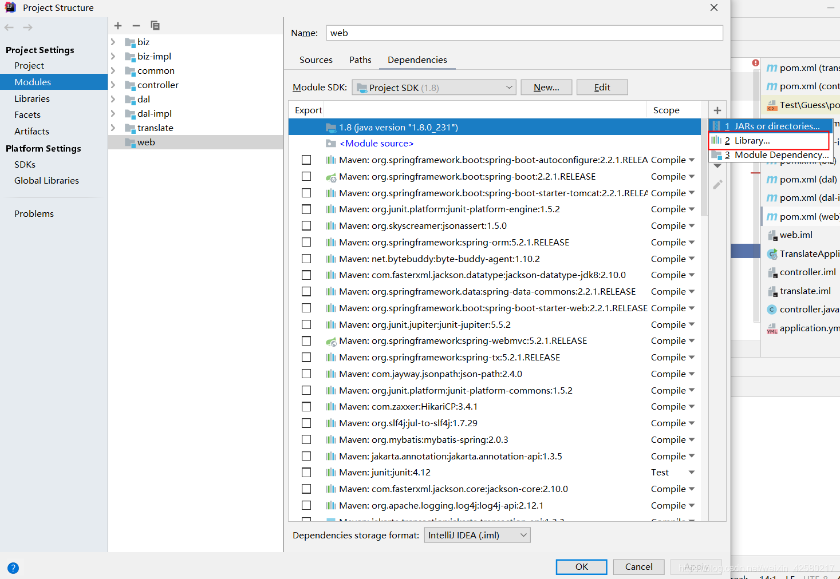840x579 pixels.
Task: Click the forward navigation arrow
Action: [27, 27]
